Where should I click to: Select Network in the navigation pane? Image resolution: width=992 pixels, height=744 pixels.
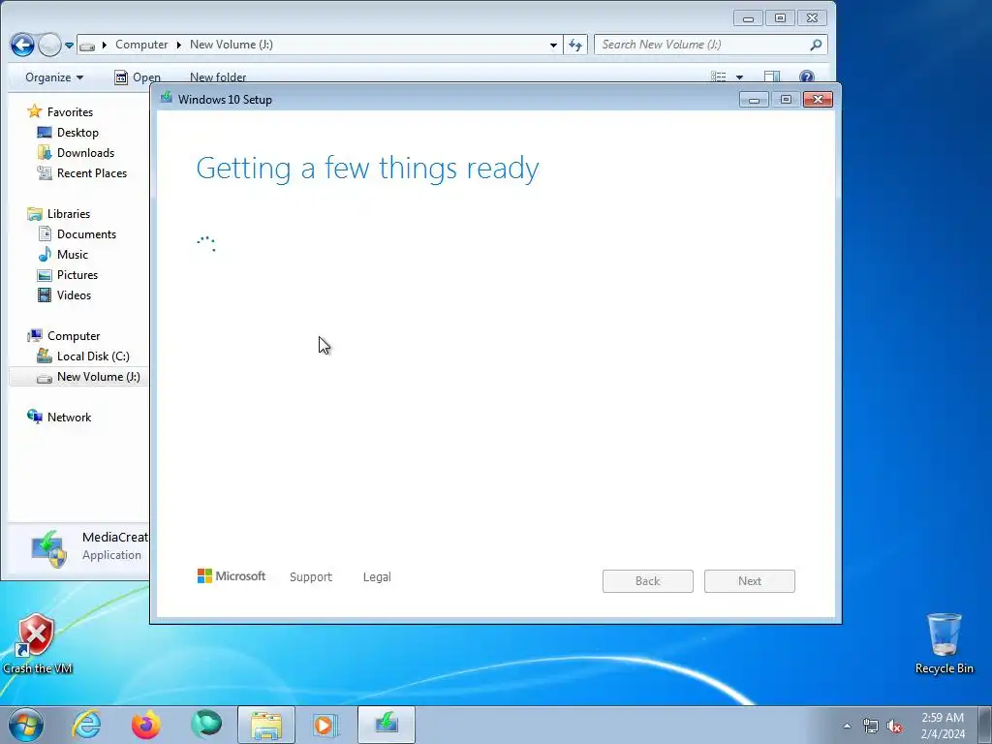(69, 417)
